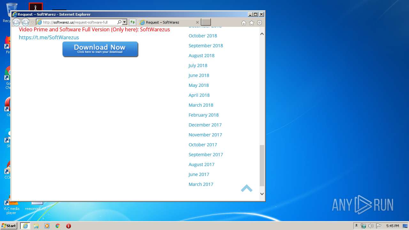Click the volume speaker tray icon
The width and height of the screenshot is (409, 230).
(x=371, y=226)
